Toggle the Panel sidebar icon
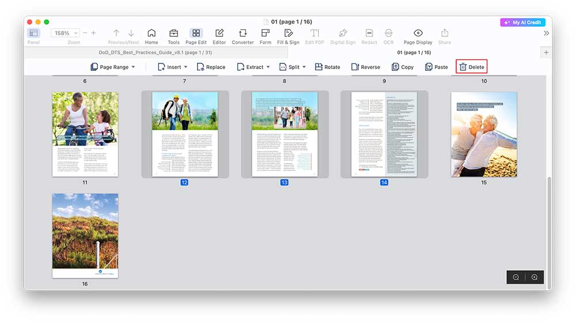The height and width of the screenshot is (322, 576). pos(33,33)
